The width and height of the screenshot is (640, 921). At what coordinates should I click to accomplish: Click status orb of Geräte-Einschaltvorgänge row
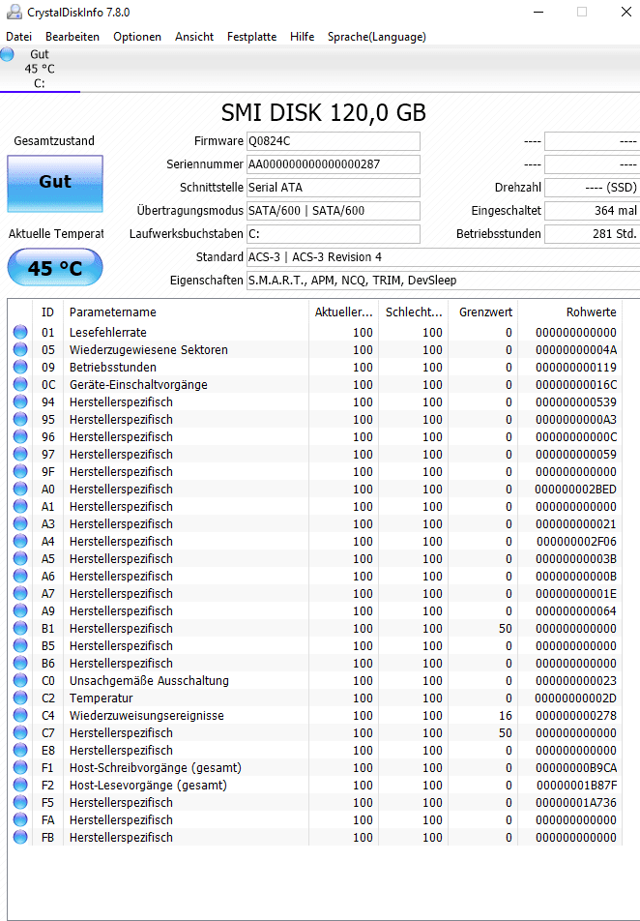click(20, 385)
